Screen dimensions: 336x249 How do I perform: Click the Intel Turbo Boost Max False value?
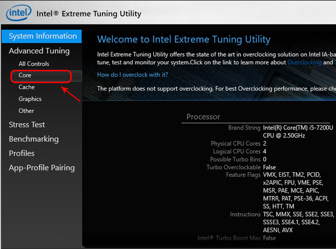[269, 238]
